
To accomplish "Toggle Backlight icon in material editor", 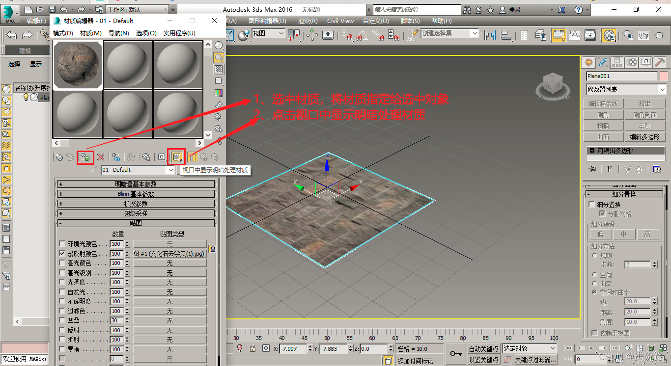I will (x=219, y=57).
